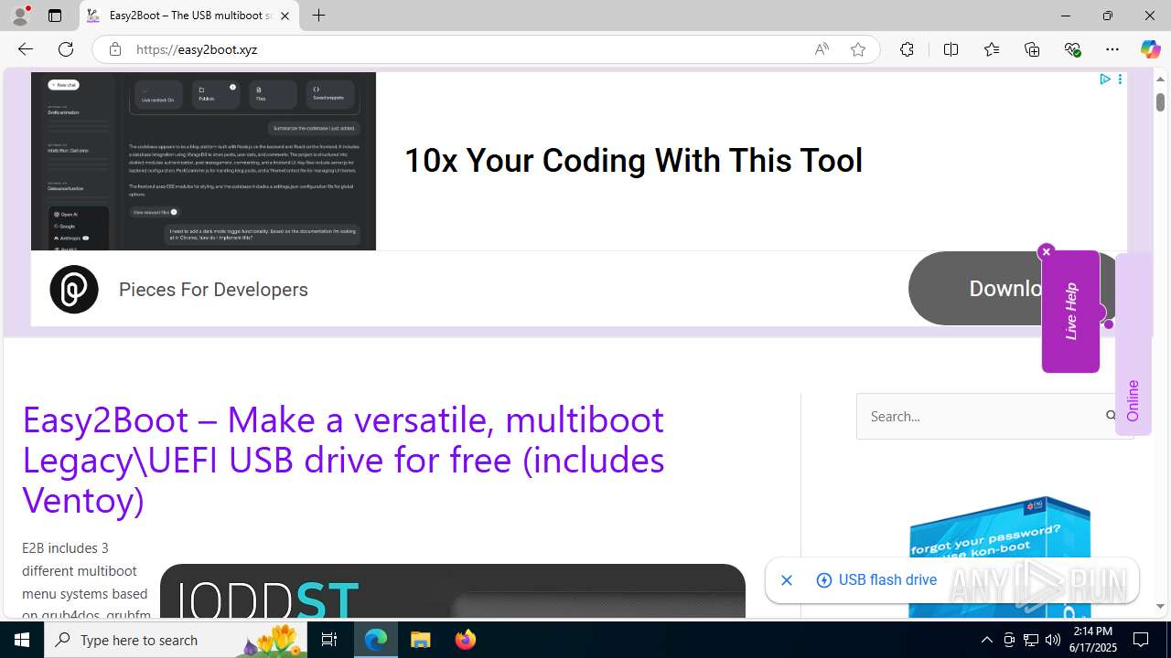Open the Live Help chat tab

coord(1070,312)
